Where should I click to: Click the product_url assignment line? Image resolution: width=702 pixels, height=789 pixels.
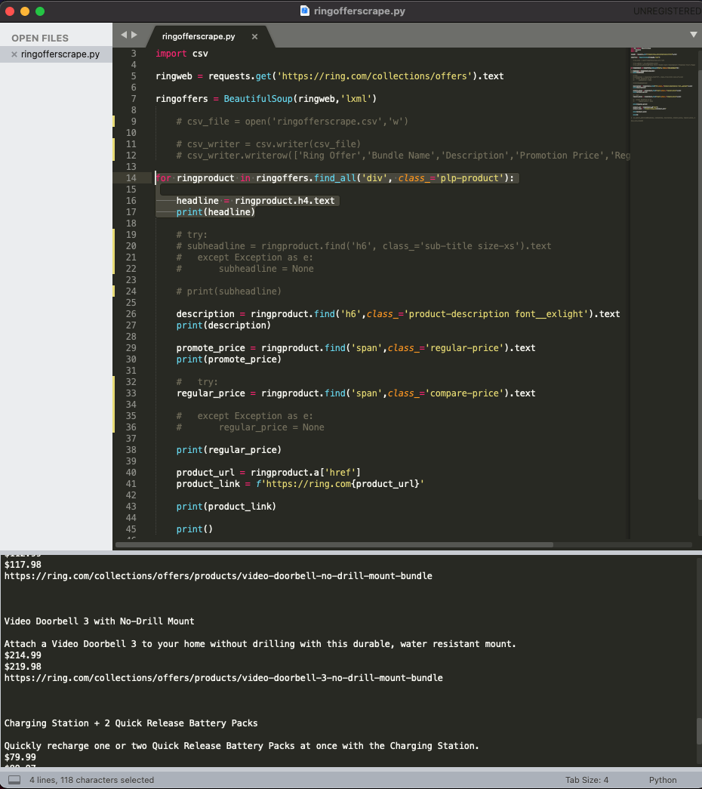click(268, 473)
